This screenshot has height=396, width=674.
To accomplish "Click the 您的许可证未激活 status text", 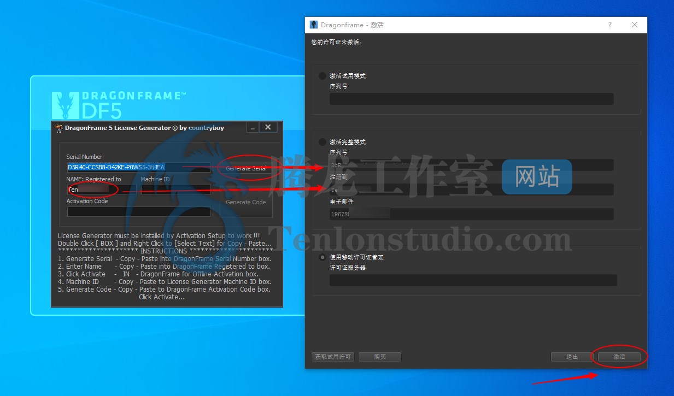I will 337,42.
